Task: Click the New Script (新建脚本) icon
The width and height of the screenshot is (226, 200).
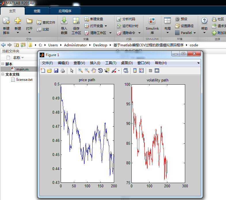Action: (x=6, y=21)
